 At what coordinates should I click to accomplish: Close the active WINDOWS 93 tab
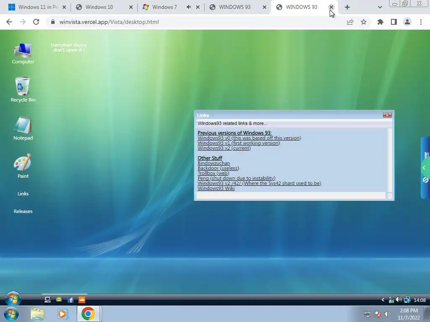[331, 7]
